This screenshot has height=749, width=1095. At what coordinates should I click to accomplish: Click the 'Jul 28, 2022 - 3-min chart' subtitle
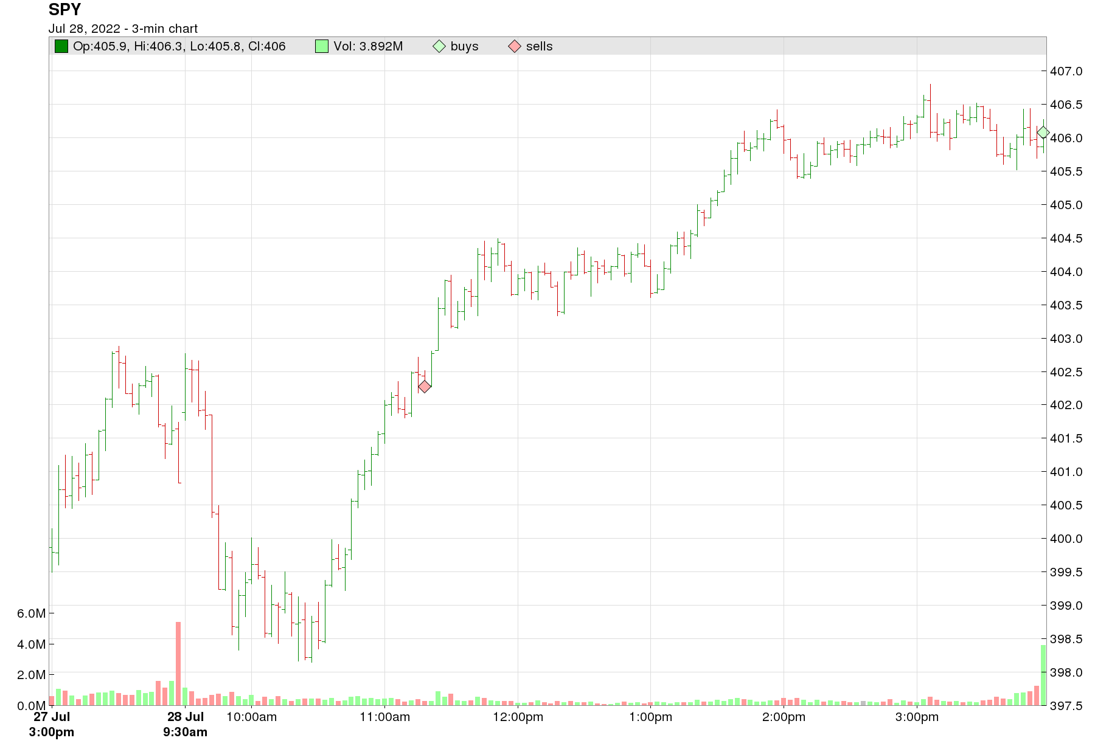pyautogui.click(x=123, y=29)
